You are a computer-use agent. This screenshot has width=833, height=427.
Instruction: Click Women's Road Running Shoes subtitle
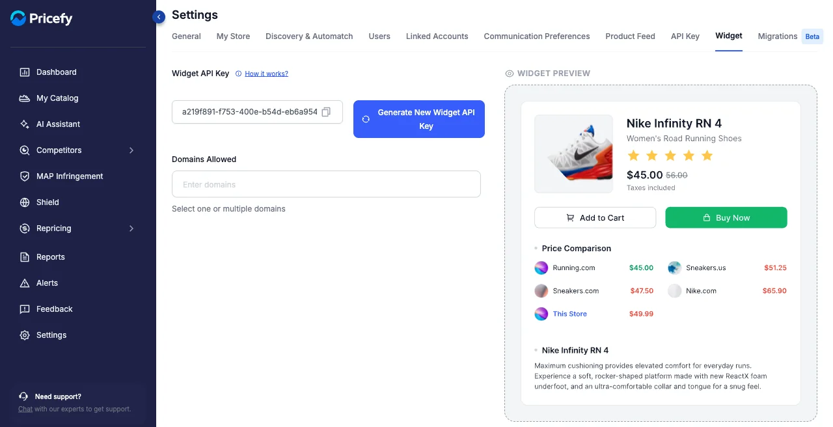pos(684,139)
